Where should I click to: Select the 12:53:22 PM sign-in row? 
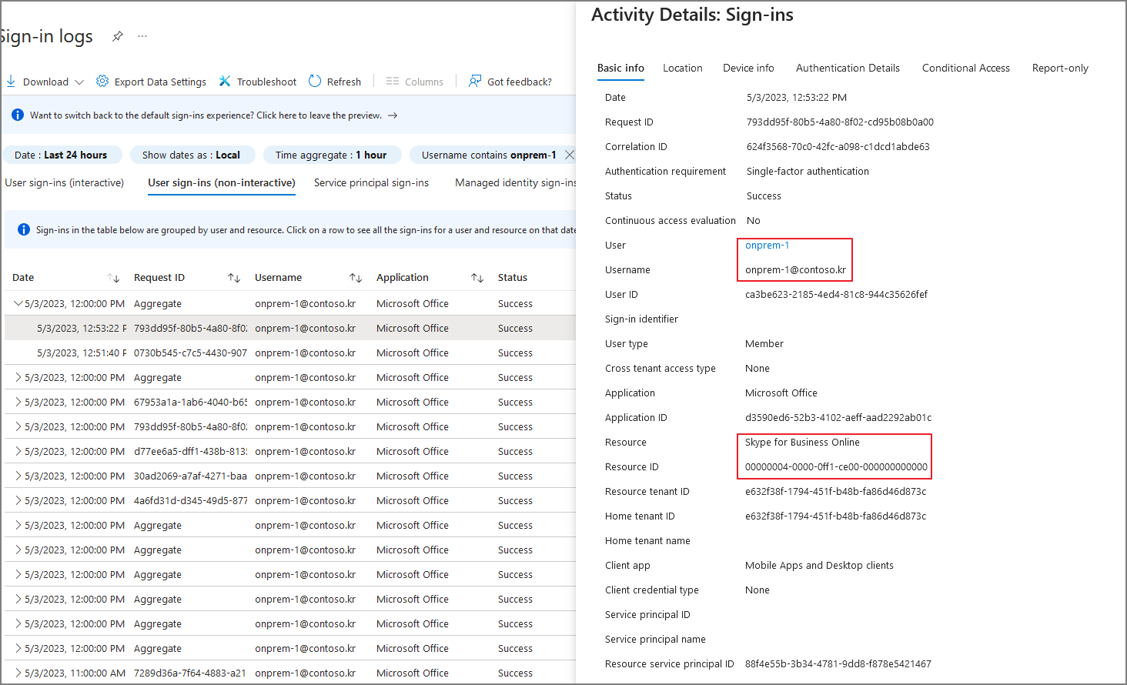pyautogui.click(x=289, y=328)
